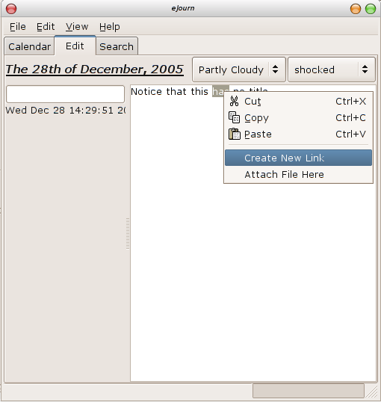Choose Create New Link from context menu
This screenshot has width=381, height=402.
pyautogui.click(x=298, y=158)
